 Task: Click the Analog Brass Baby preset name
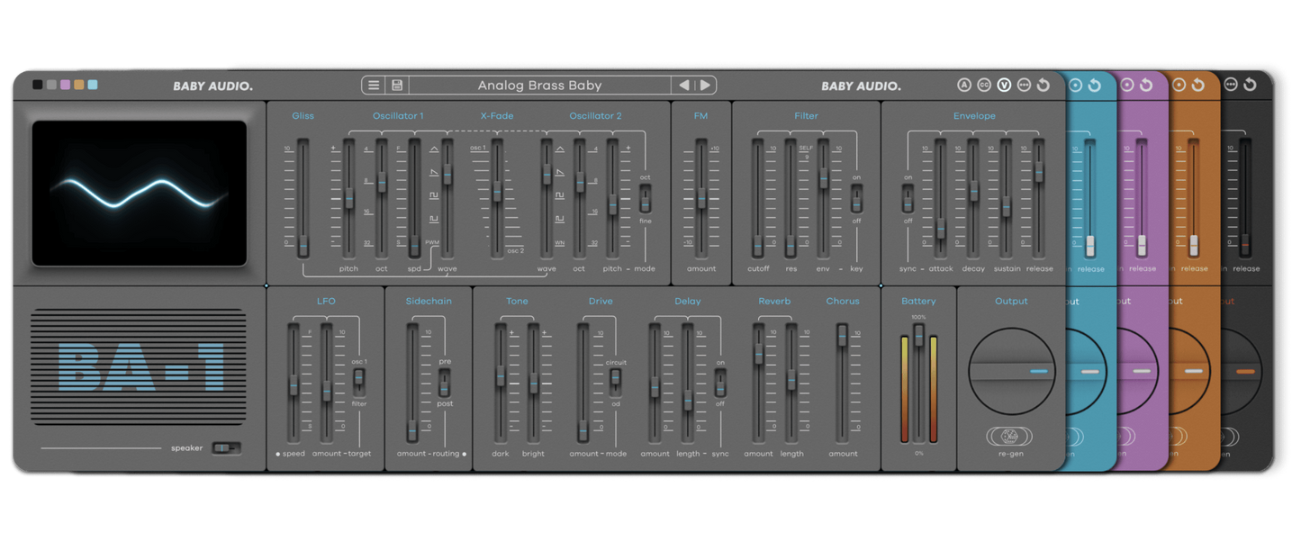tap(540, 85)
